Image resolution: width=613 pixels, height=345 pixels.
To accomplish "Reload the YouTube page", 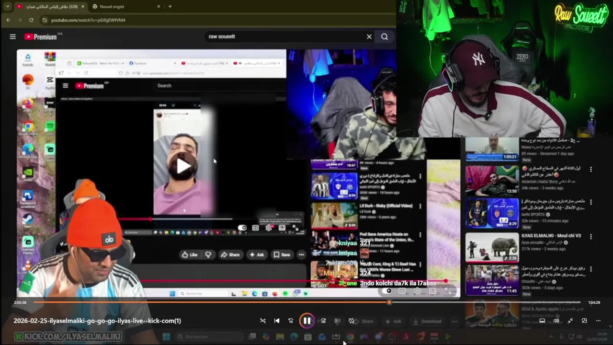I will pos(31,20).
